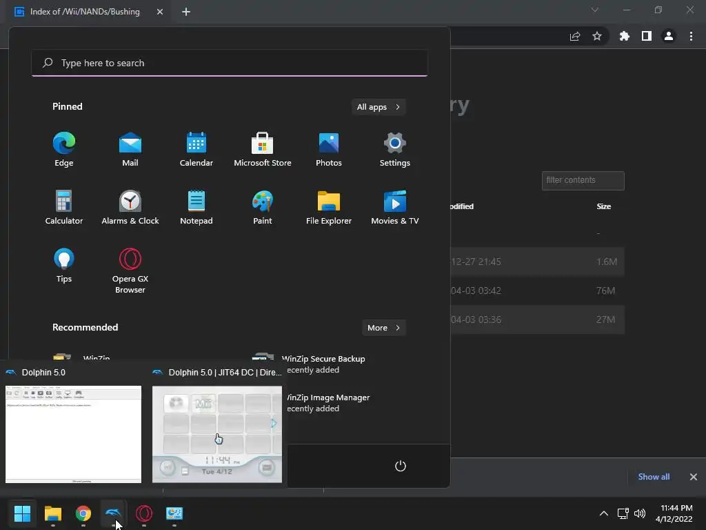Open Opera GX from the taskbar
Image resolution: width=706 pixels, height=530 pixels.
coord(144,513)
